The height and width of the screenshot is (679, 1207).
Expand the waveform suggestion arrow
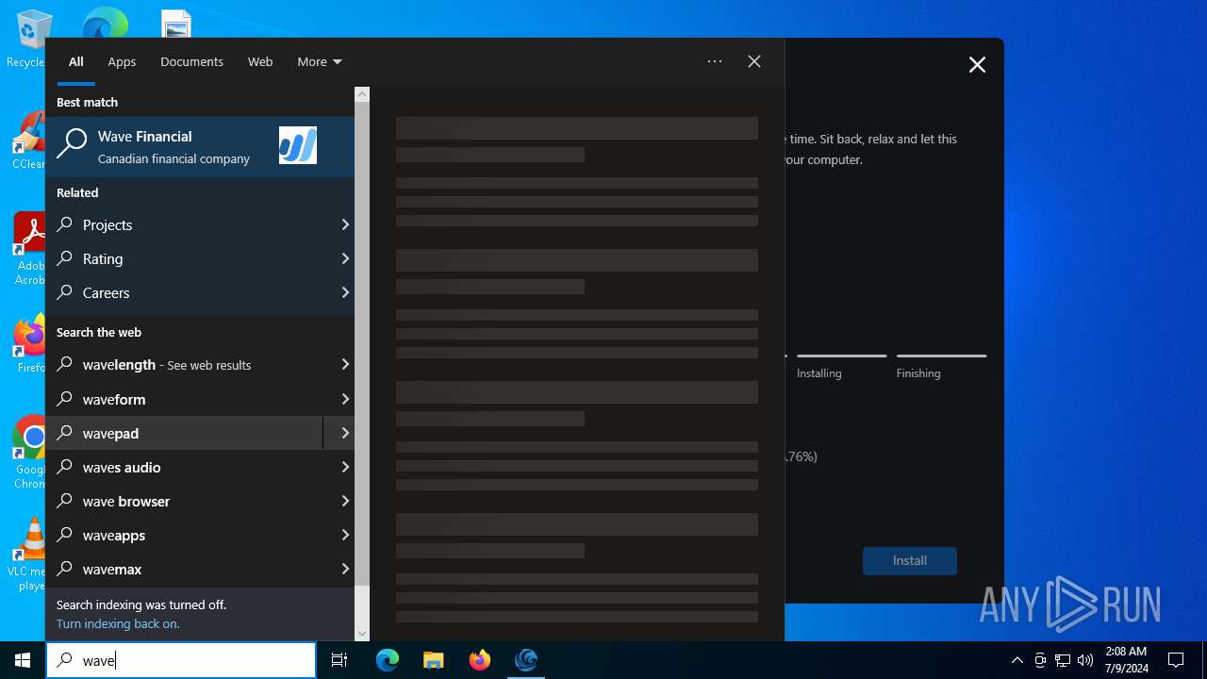[x=345, y=399]
